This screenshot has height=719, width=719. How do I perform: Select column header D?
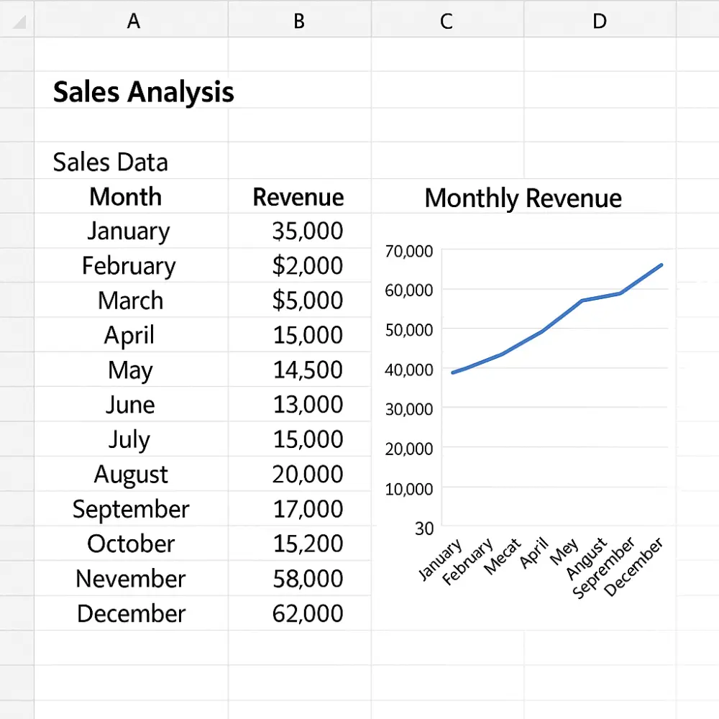599,21
